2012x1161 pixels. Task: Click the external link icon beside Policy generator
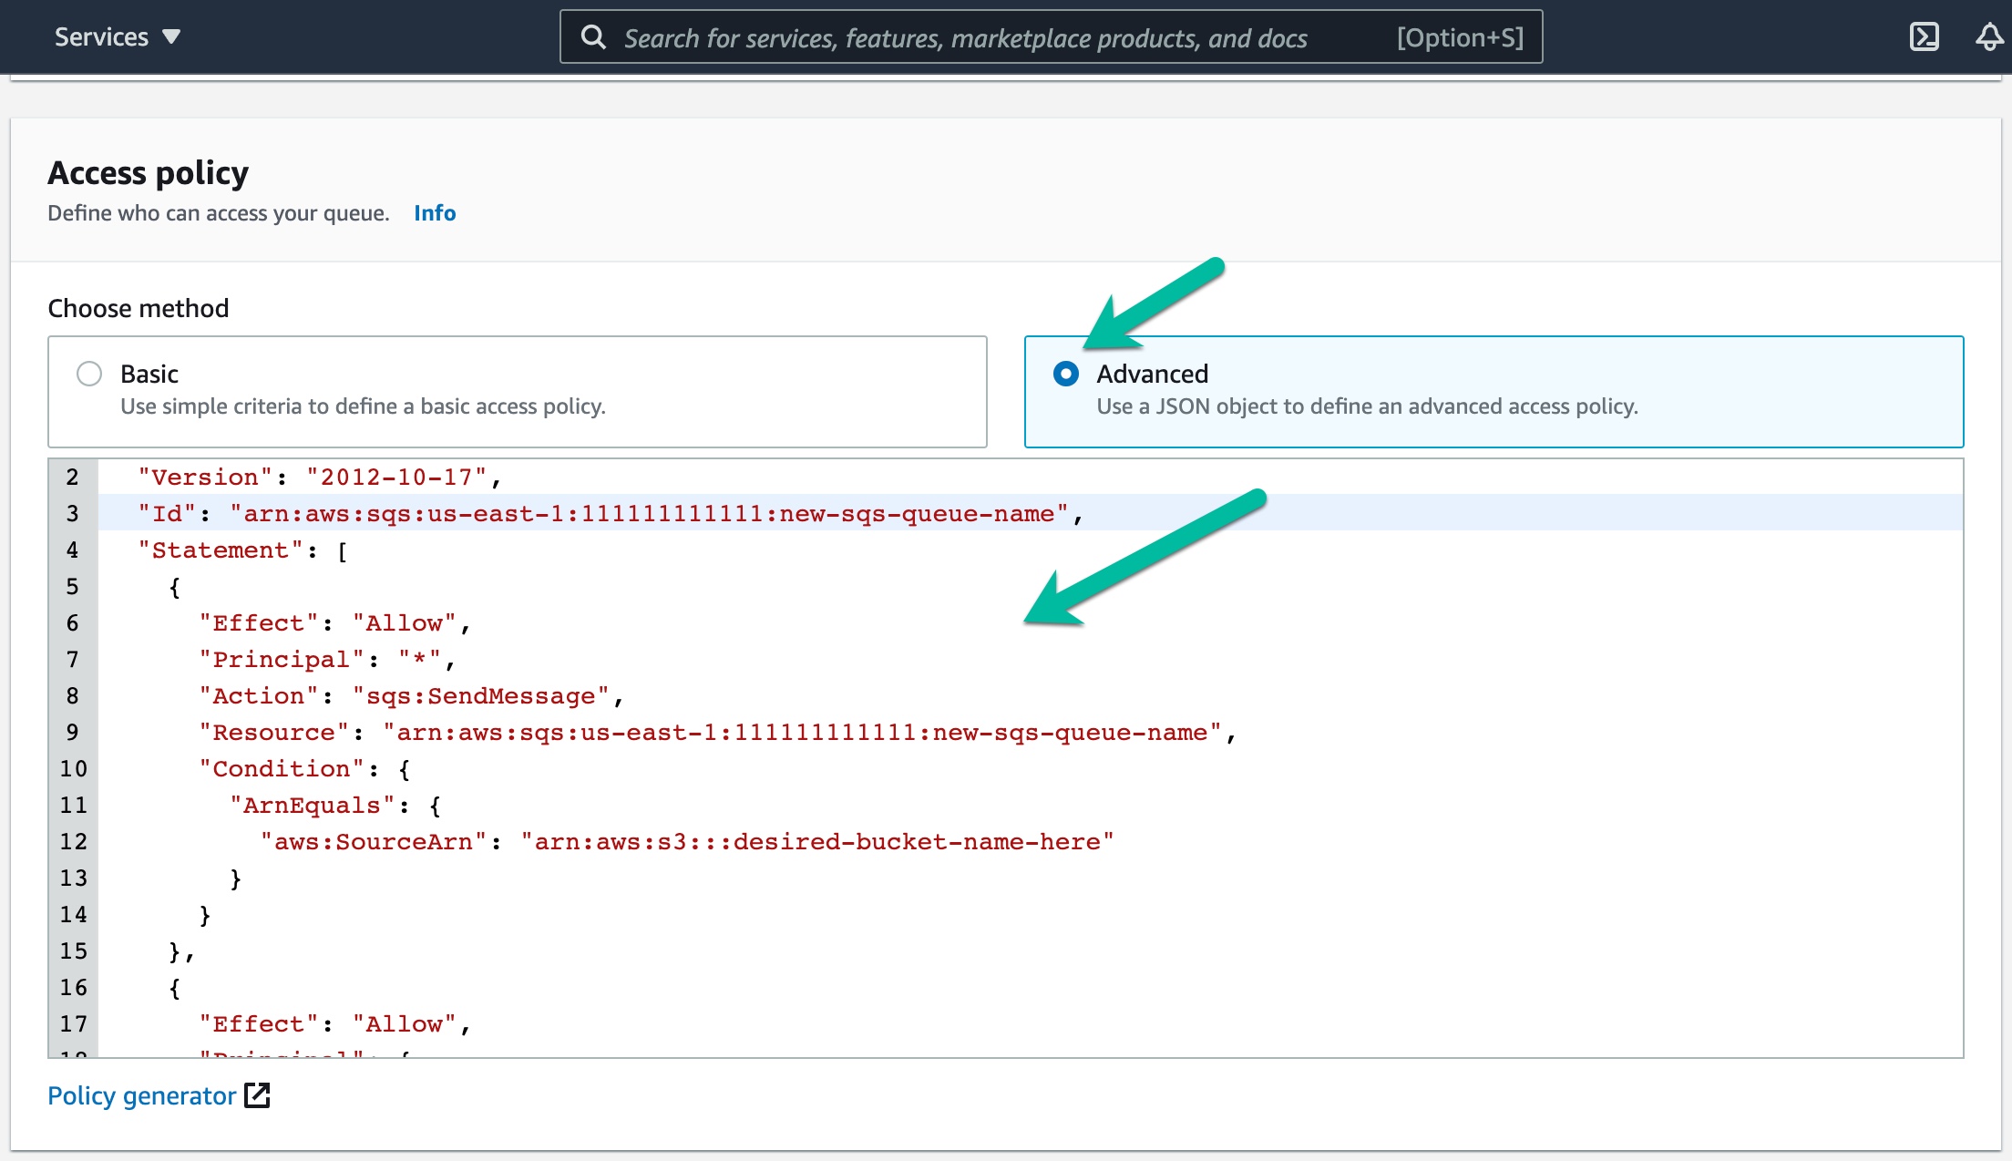[x=258, y=1095]
